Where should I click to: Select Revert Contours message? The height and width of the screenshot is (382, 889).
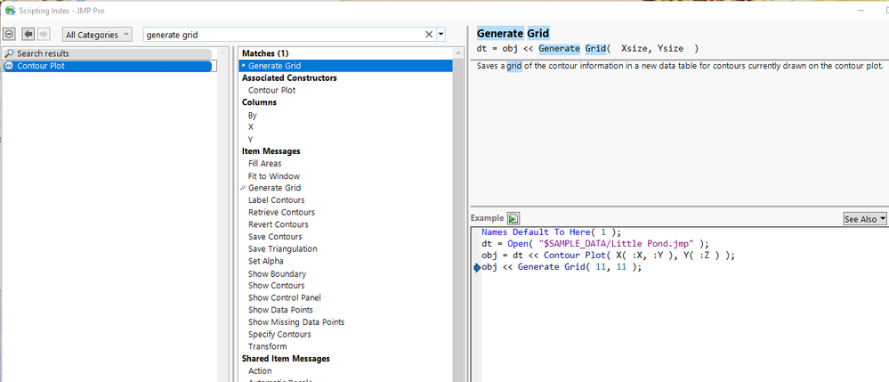pos(278,224)
